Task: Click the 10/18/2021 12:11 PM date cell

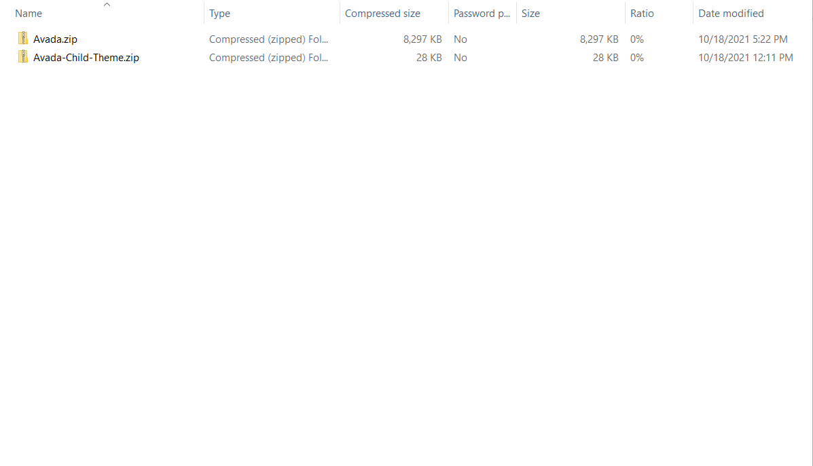Action: (746, 58)
